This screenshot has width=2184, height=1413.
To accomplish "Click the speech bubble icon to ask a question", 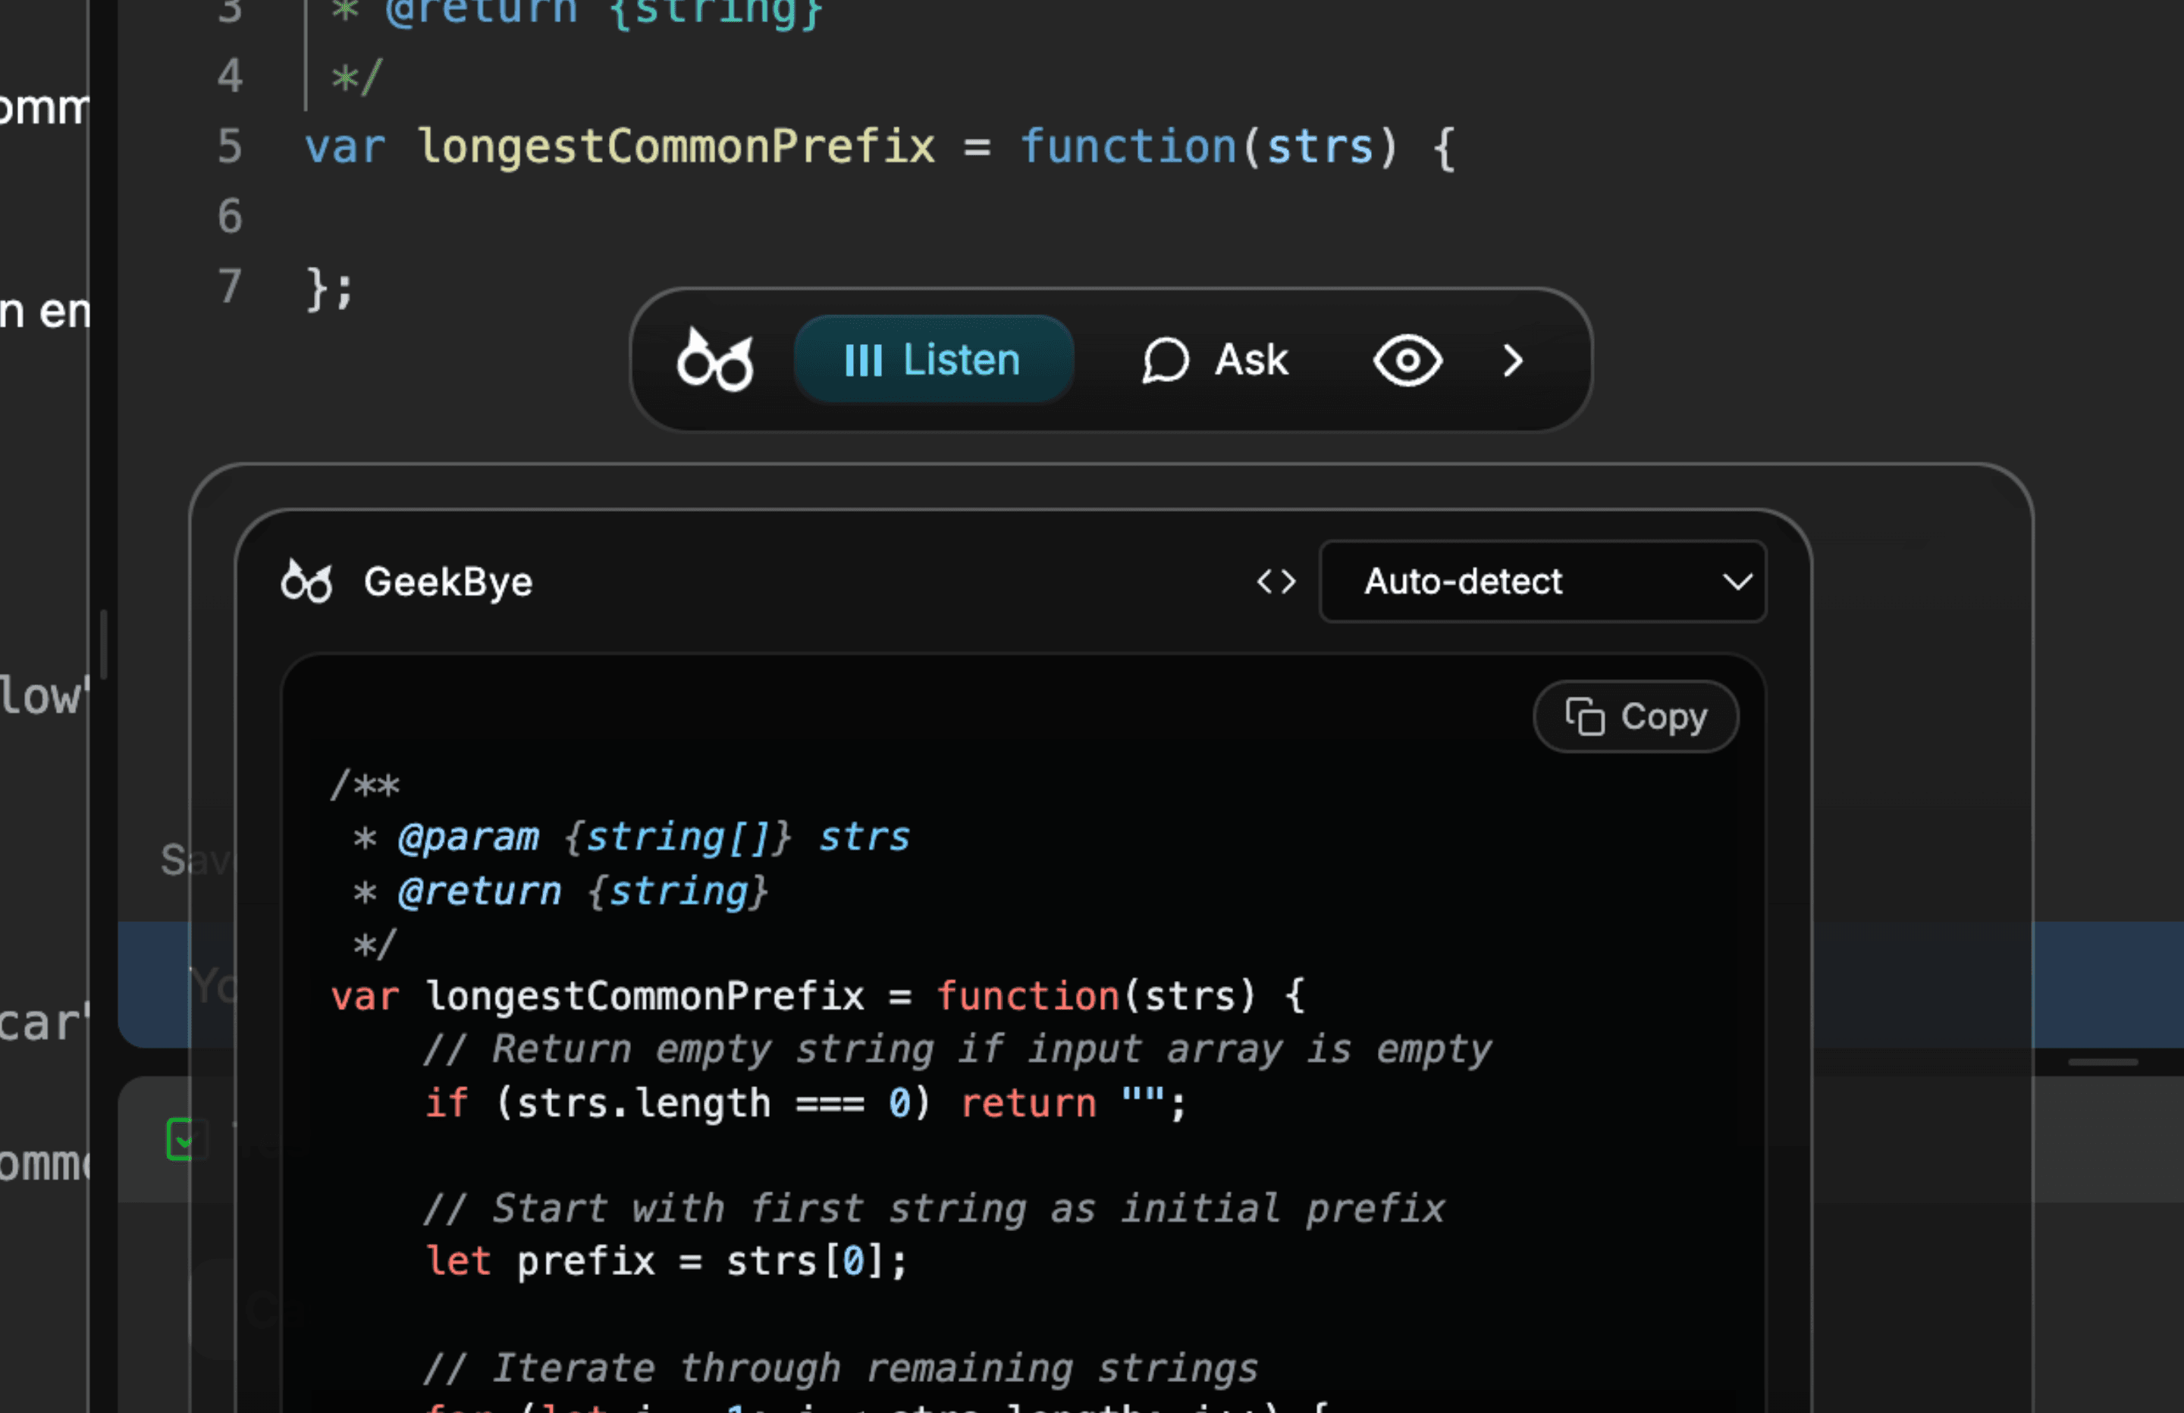I will [x=1166, y=359].
